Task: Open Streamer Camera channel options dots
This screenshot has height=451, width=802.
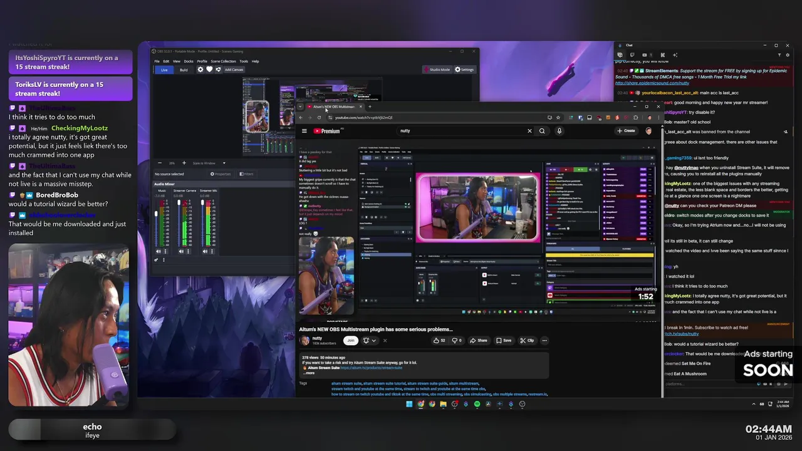Action: [188, 251]
